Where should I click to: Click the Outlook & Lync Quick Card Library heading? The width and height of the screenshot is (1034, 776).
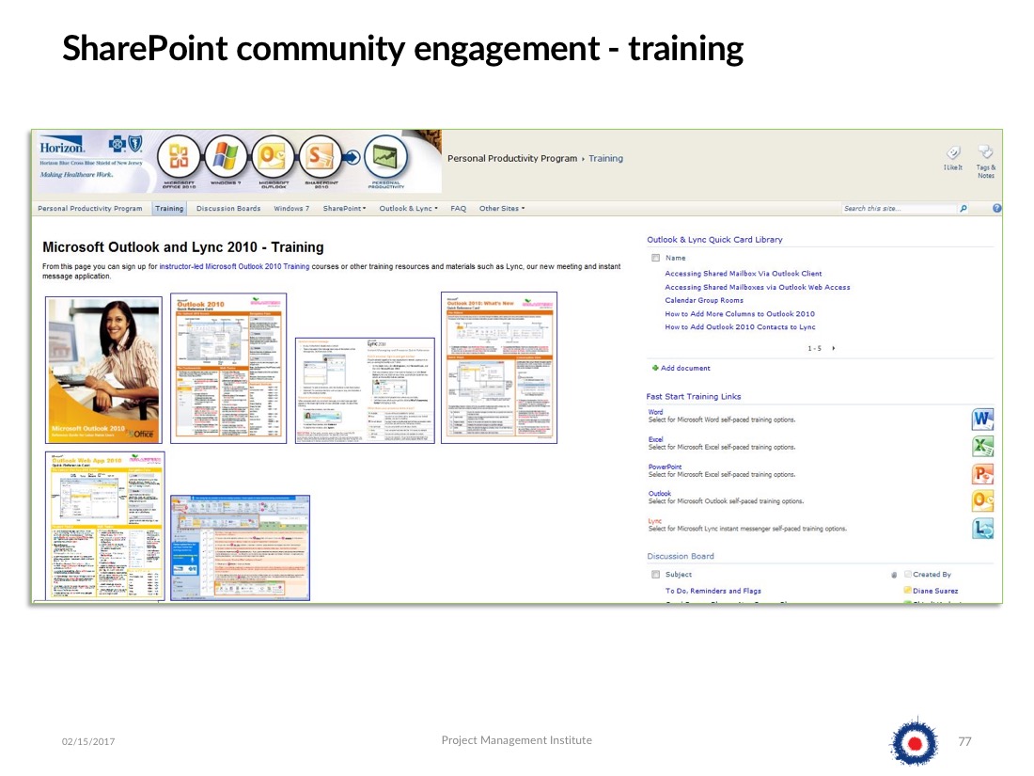(x=714, y=240)
